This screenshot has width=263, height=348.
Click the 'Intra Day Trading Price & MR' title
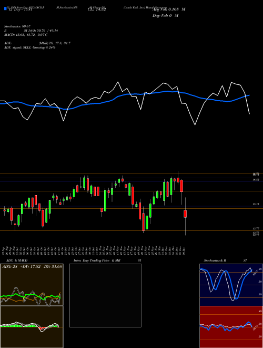coord(97,260)
